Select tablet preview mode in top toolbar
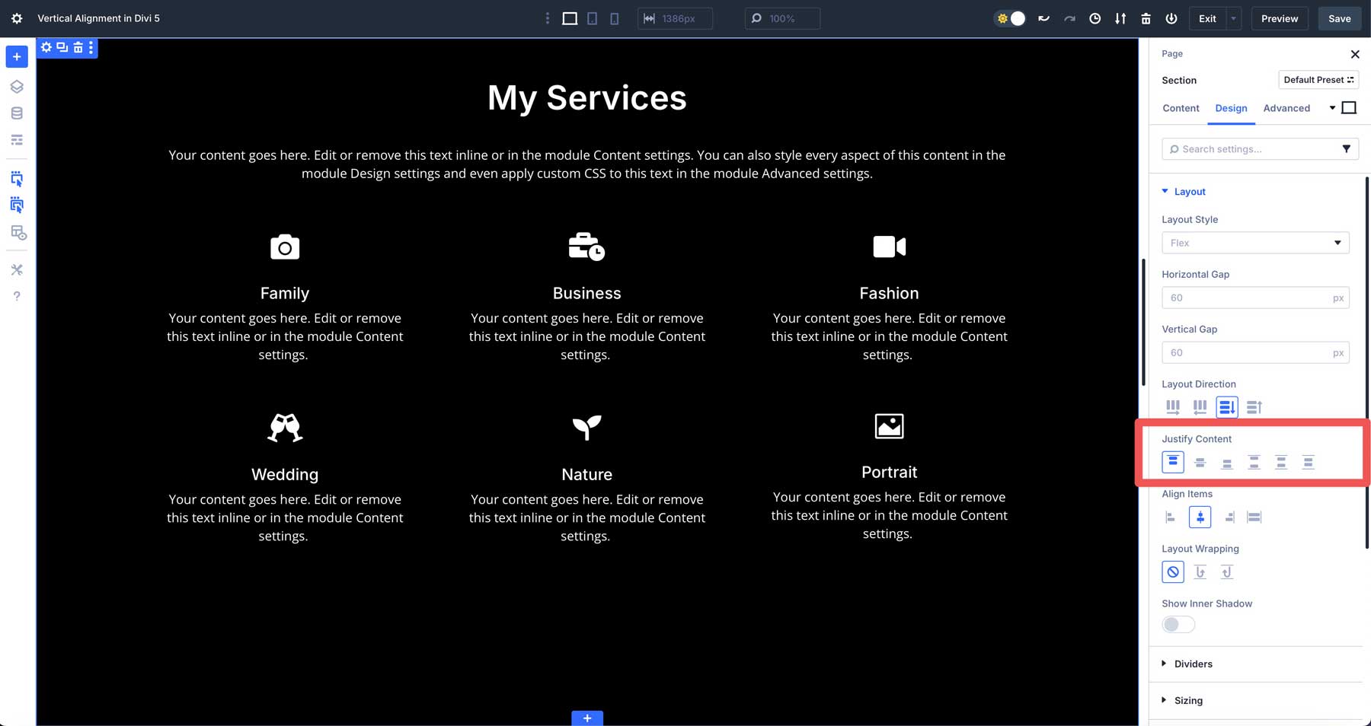The width and height of the screenshot is (1371, 726). tap(592, 18)
